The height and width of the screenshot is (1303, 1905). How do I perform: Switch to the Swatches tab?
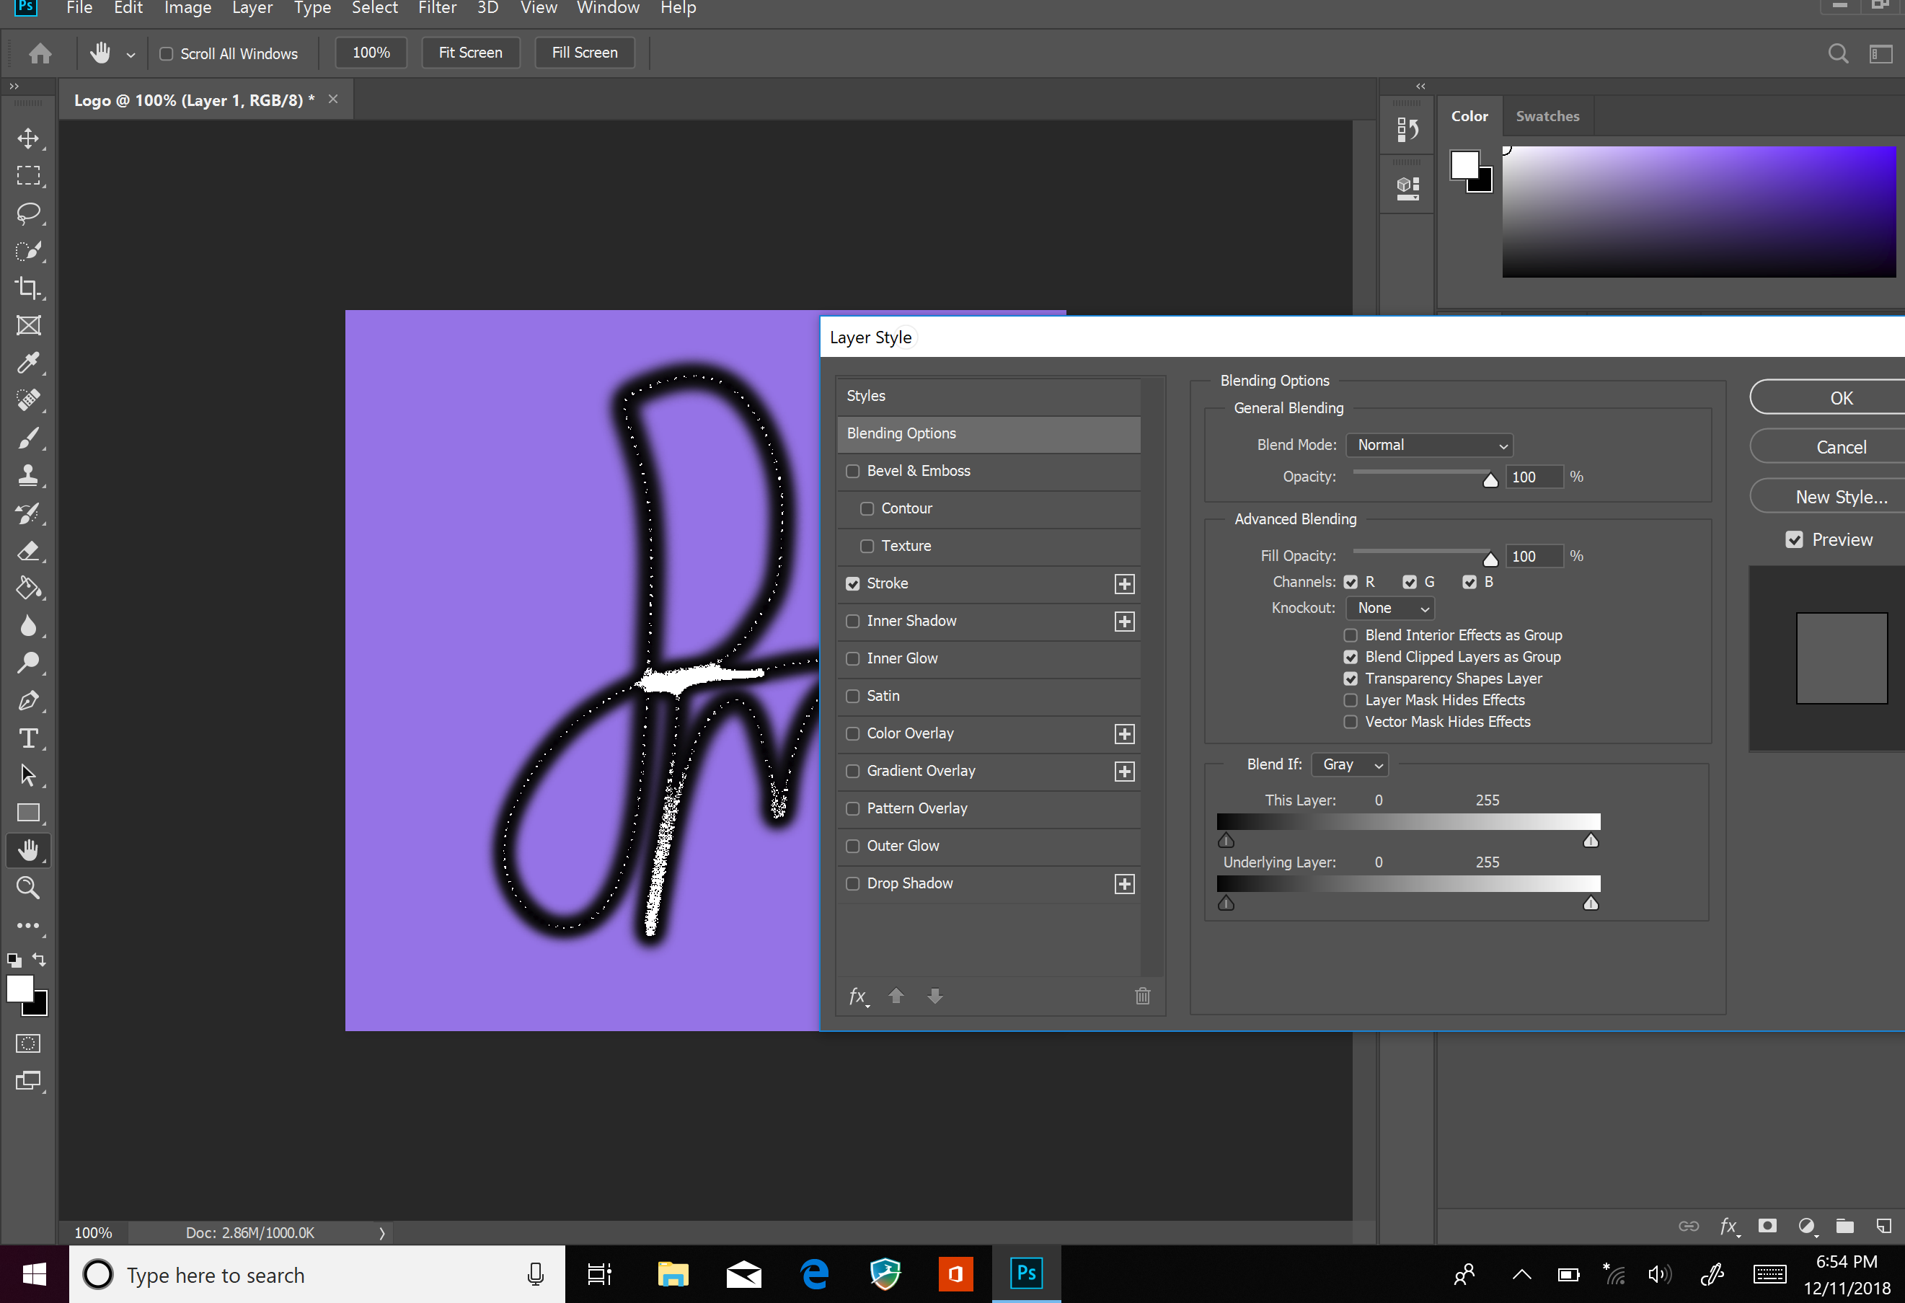click(1547, 116)
